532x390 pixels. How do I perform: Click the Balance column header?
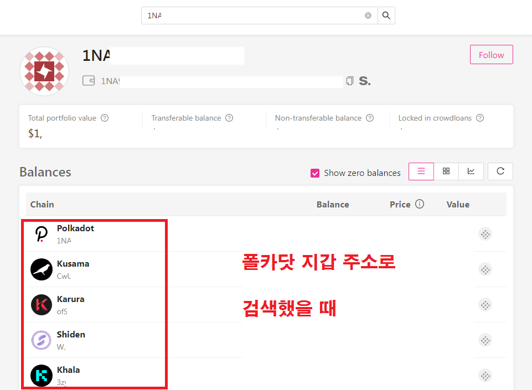click(333, 205)
